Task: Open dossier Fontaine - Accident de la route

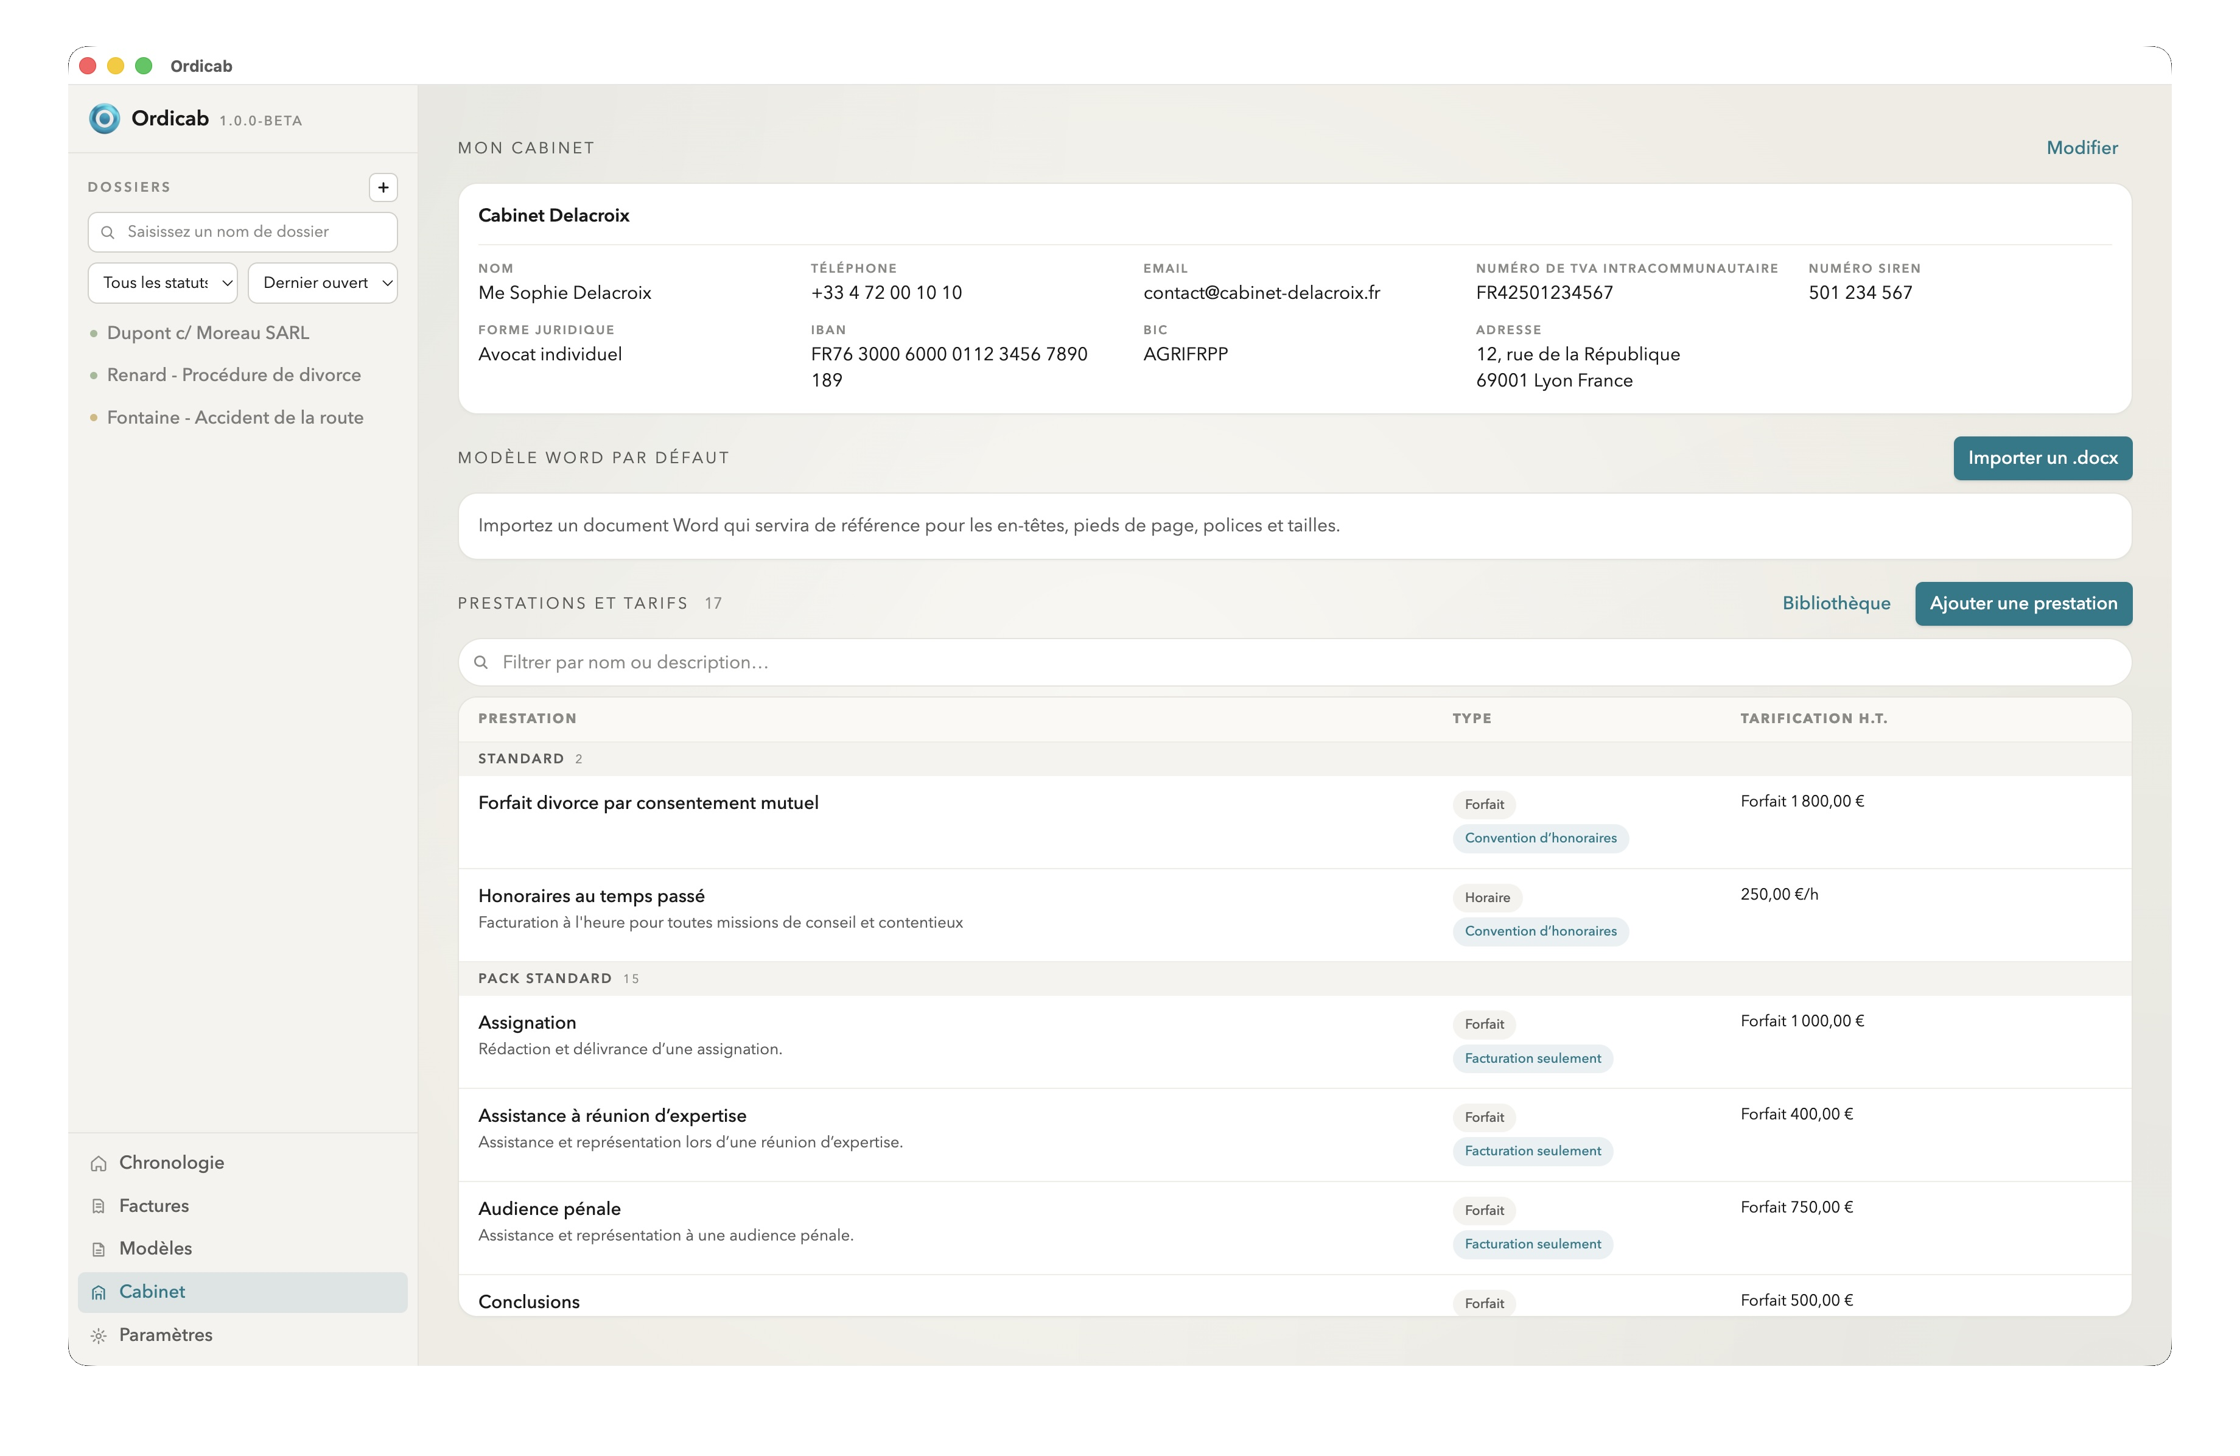Action: point(236,418)
